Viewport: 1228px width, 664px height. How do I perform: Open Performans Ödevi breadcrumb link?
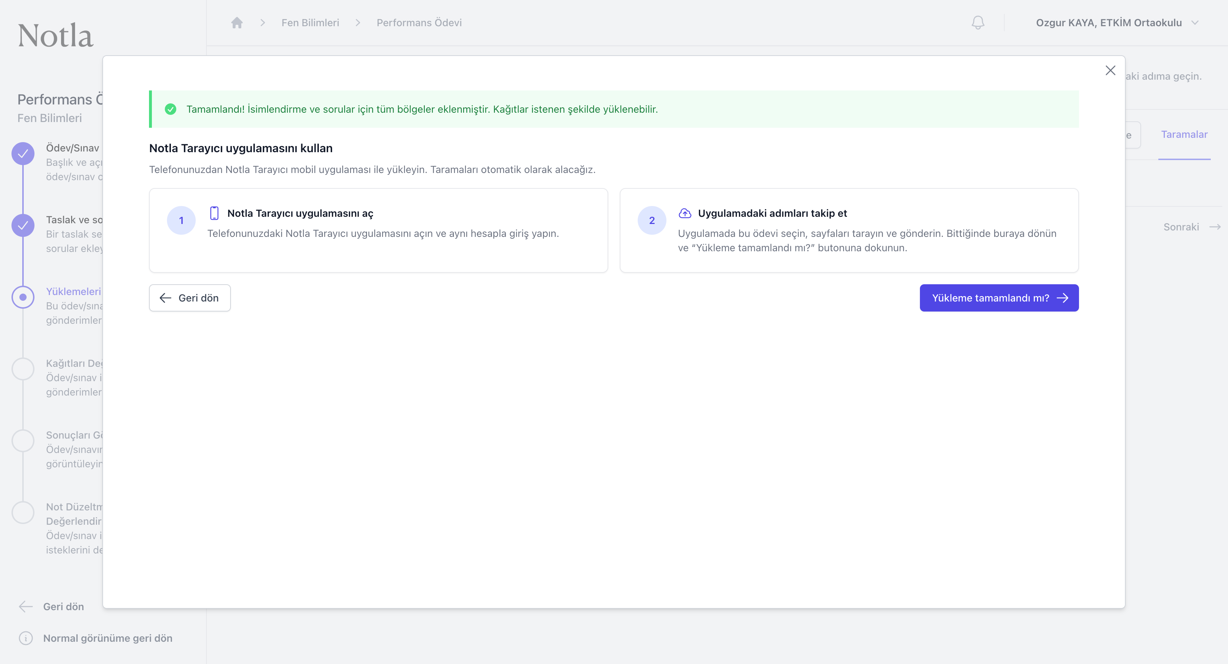point(419,22)
